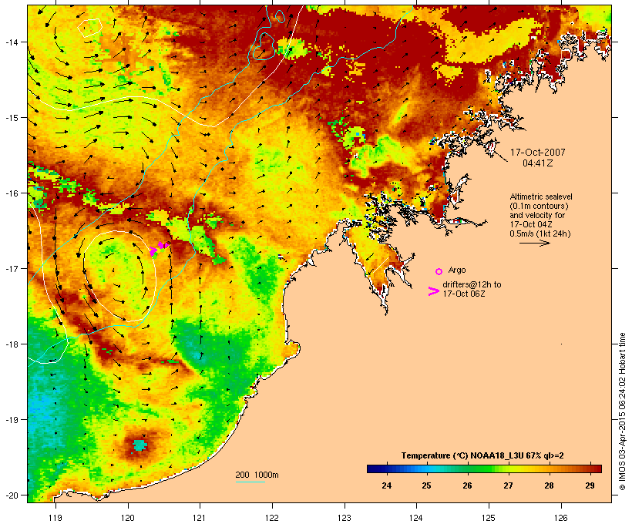Click the 0.5m/s velocity scale arrow
The image size is (632, 524).
[534, 243]
